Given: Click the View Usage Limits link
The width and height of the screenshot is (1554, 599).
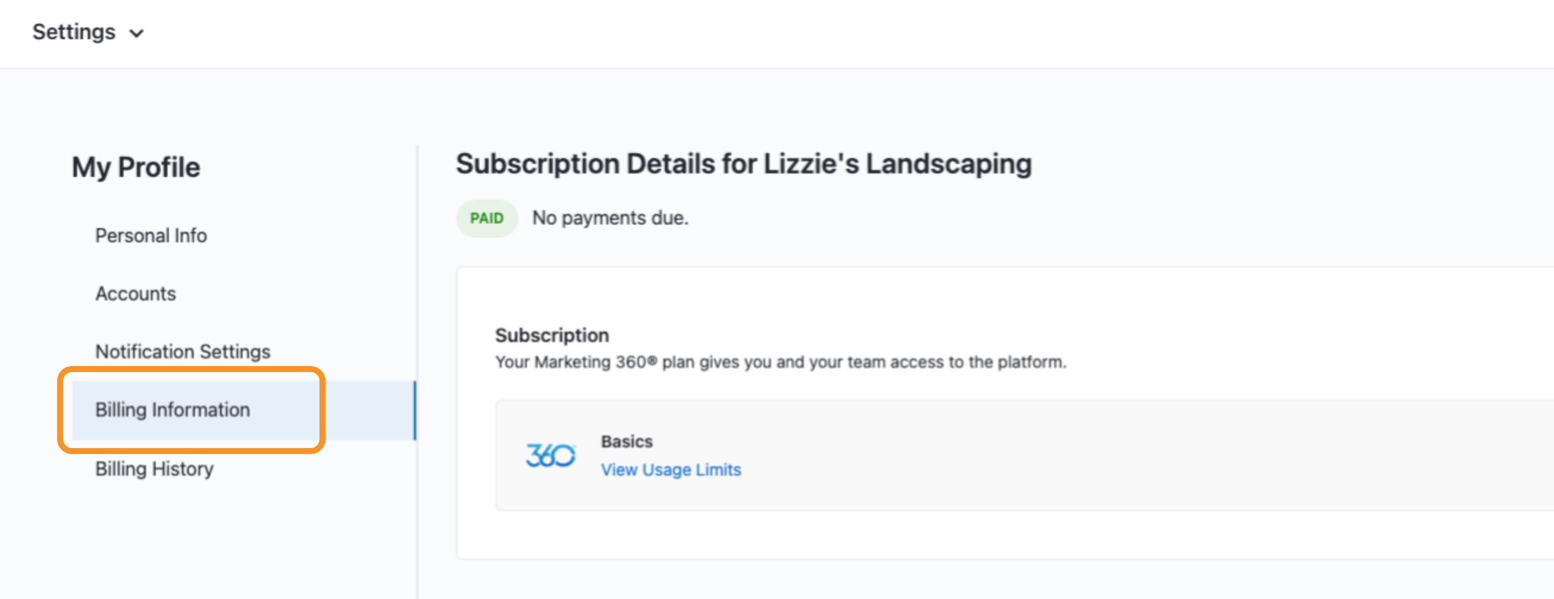Looking at the screenshot, I should [x=671, y=469].
